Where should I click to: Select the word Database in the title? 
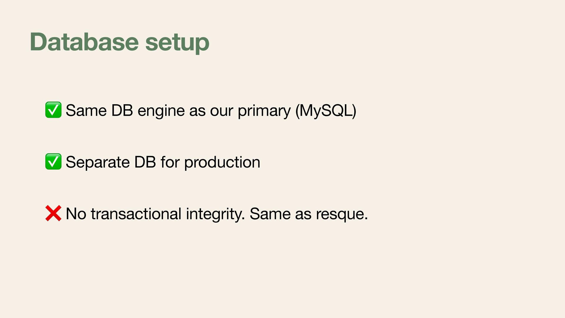click(x=84, y=42)
